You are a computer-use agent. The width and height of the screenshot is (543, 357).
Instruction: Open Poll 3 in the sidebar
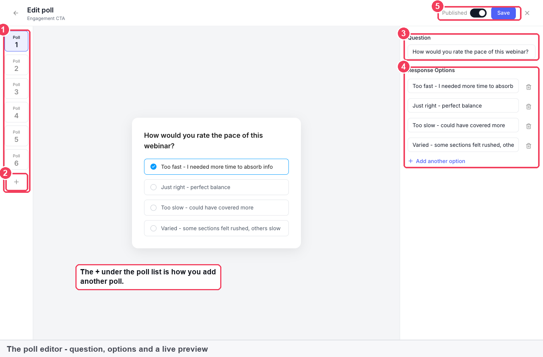16,88
